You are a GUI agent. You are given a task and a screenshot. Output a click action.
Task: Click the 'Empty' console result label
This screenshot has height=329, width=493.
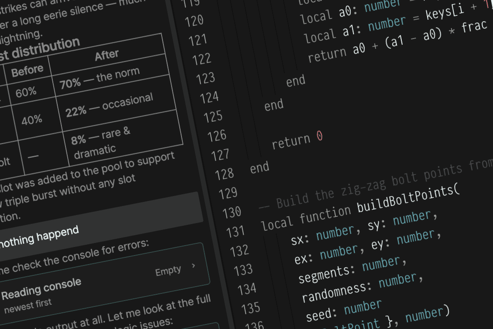[x=168, y=270]
